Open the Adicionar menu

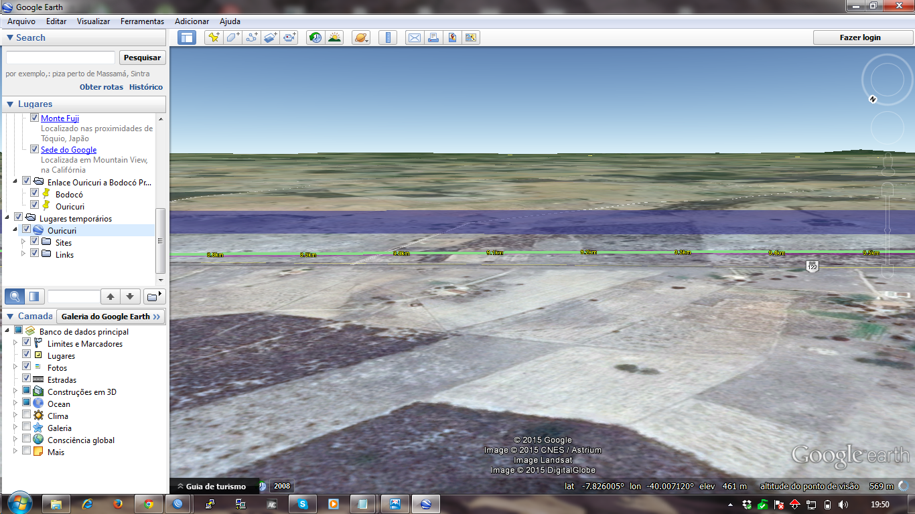(x=192, y=21)
